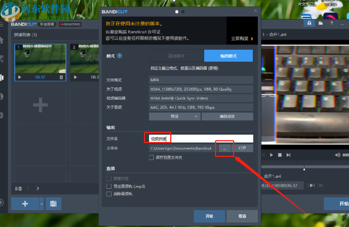
Task: Select the first page indicator dot
Action: pos(177,12)
